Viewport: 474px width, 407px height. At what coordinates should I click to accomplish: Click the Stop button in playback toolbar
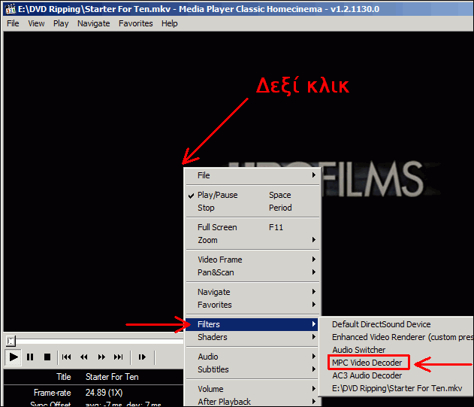click(x=47, y=357)
